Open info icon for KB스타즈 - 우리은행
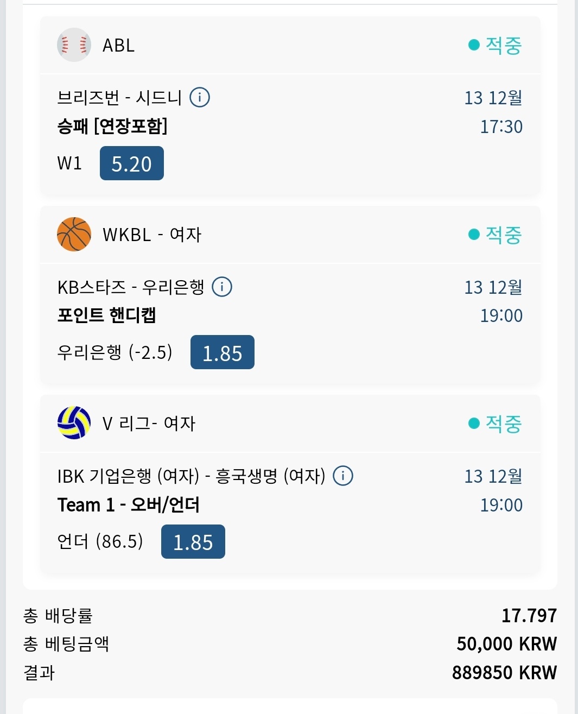578x714 pixels. [x=222, y=287]
